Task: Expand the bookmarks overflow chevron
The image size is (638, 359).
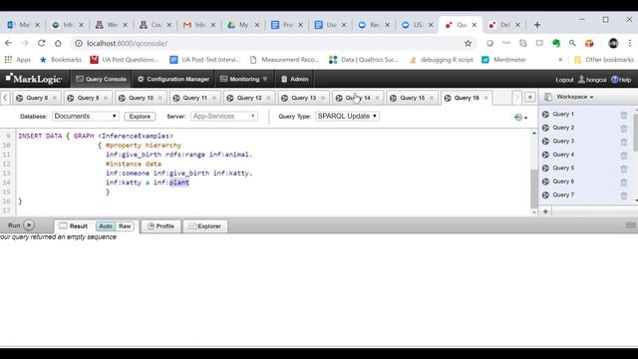Action: pos(560,60)
